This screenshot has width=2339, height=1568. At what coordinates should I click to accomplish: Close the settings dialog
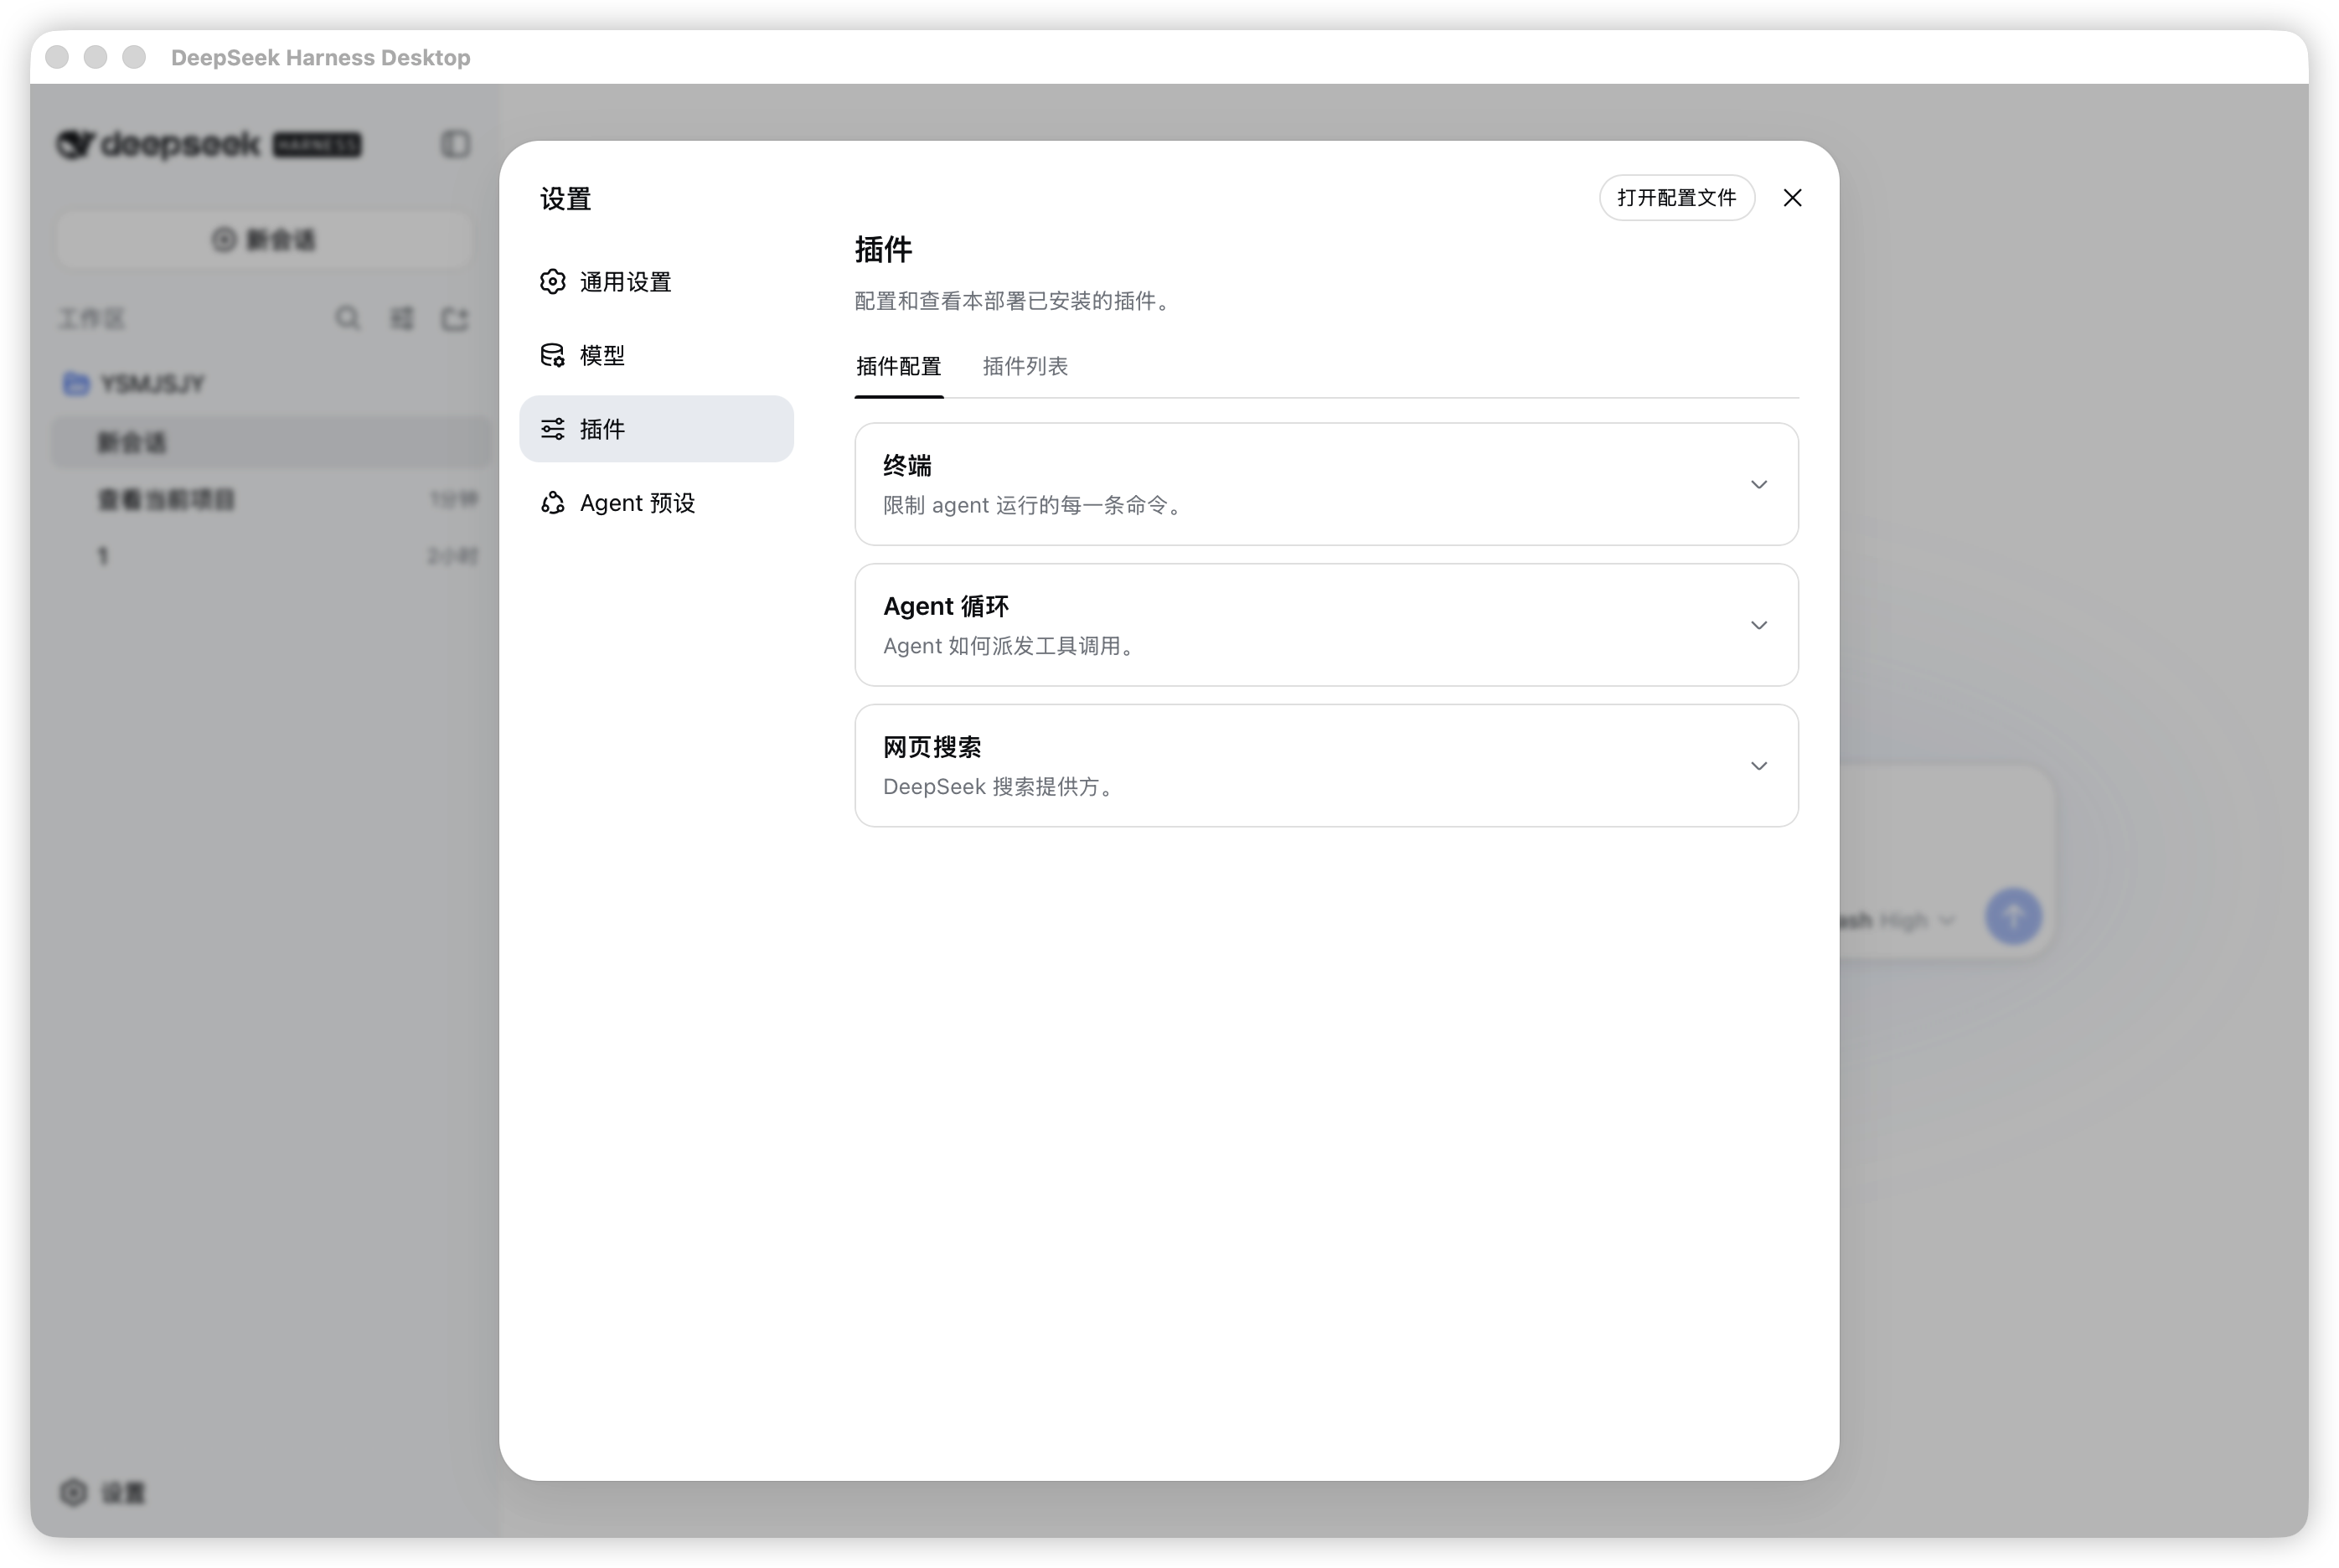click(1792, 198)
